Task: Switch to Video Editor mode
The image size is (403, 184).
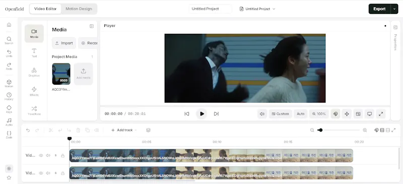Action: (45, 9)
